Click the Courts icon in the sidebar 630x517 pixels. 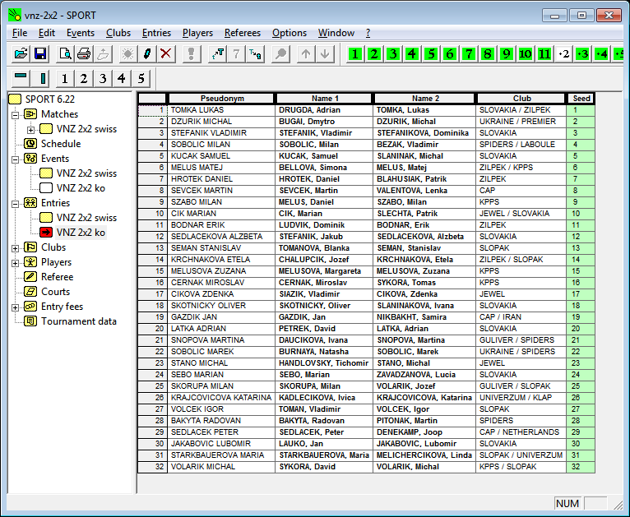(31, 292)
